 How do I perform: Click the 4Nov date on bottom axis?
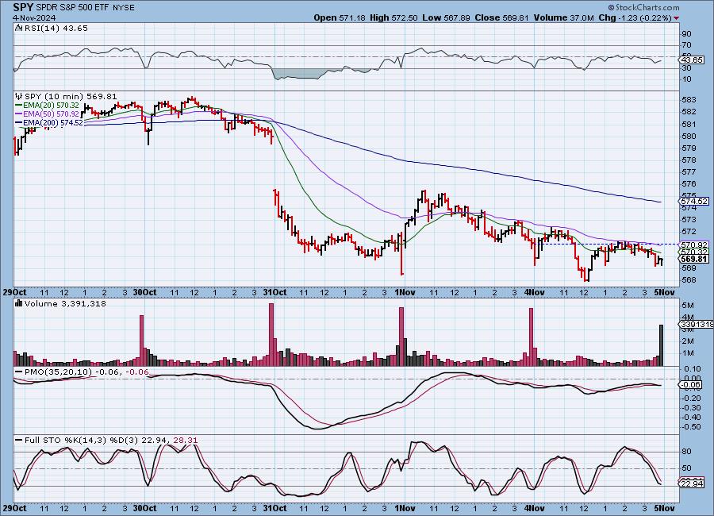point(534,508)
